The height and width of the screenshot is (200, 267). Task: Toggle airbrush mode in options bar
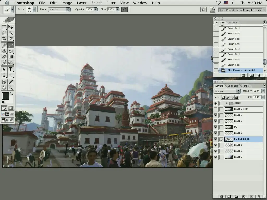click(x=124, y=10)
